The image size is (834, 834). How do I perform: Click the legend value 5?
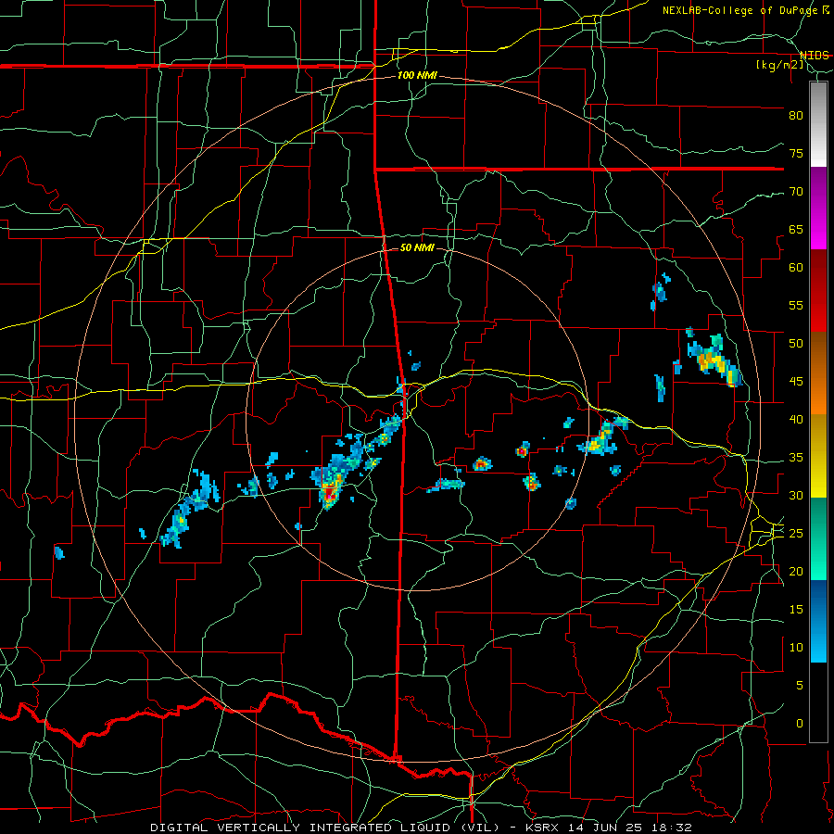800,686
